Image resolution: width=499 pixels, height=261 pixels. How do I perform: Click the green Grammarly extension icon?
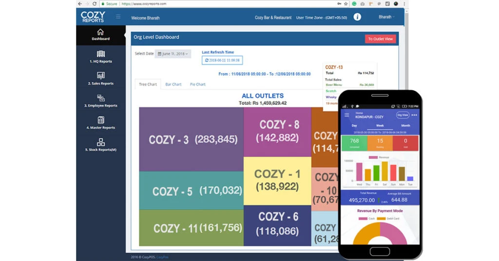click(354, 4)
